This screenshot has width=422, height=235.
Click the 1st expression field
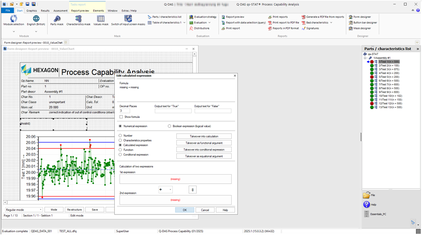175,179
